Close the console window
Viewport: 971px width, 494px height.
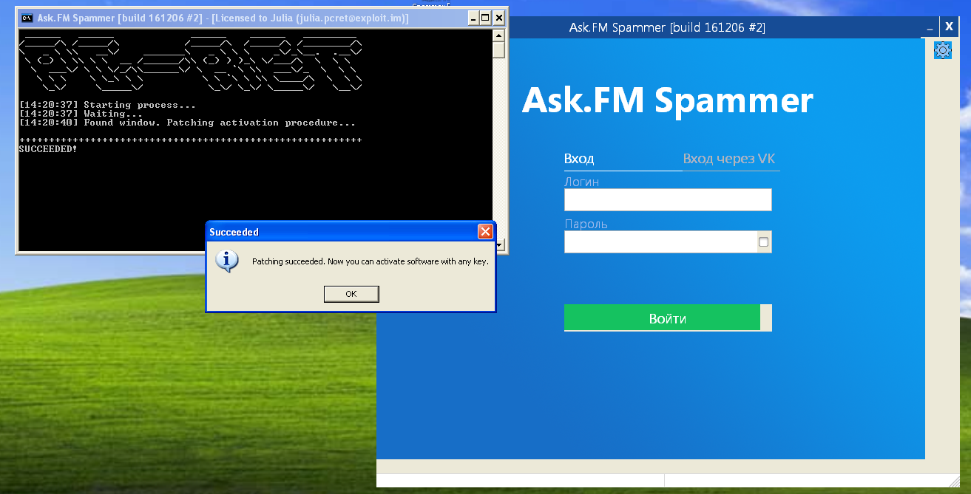tap(499, 18)
